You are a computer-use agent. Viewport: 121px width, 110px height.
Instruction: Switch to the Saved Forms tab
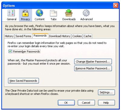23,36
